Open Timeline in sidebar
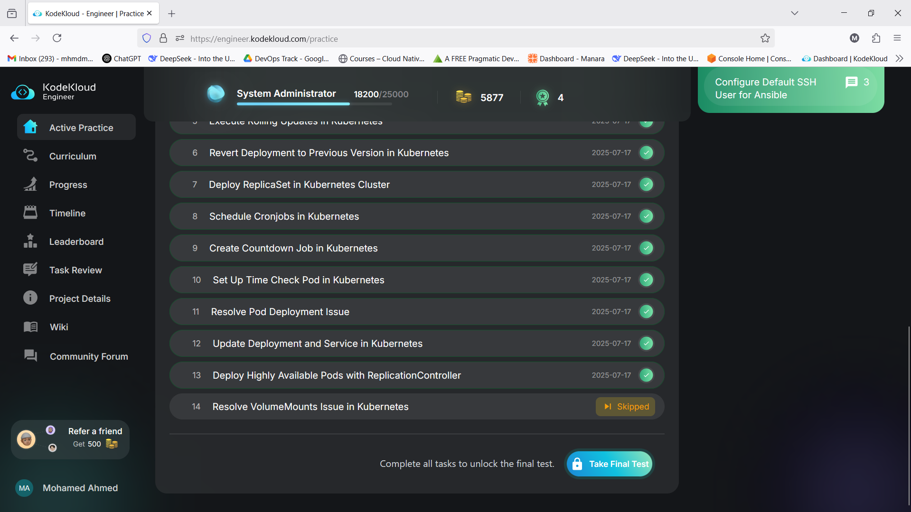 (76, 213)
